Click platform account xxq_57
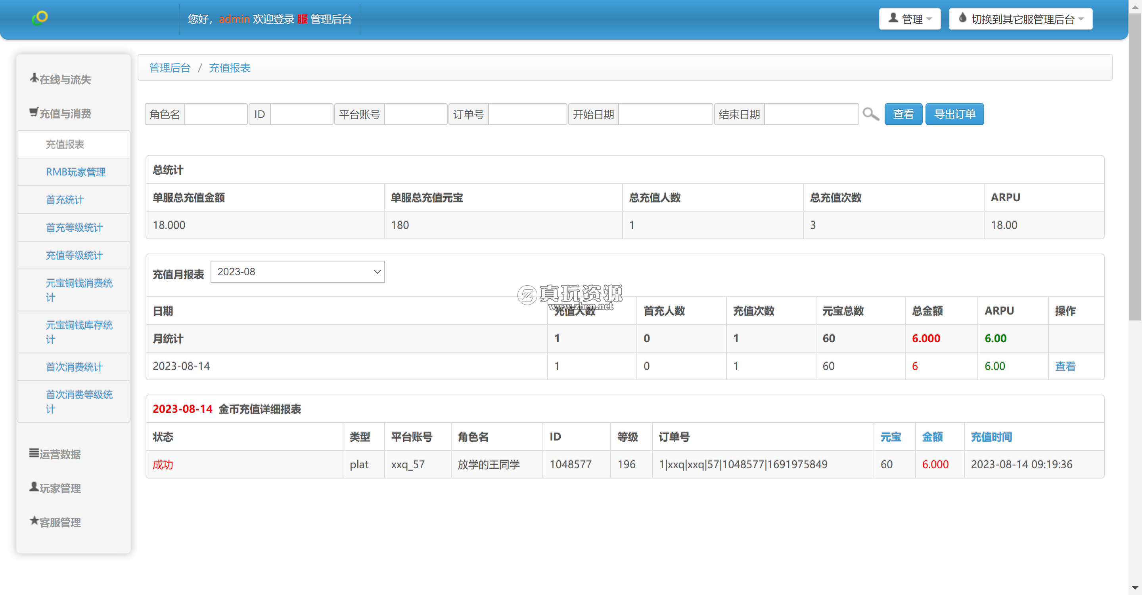The image size is (1142, 595). point(408,465)
